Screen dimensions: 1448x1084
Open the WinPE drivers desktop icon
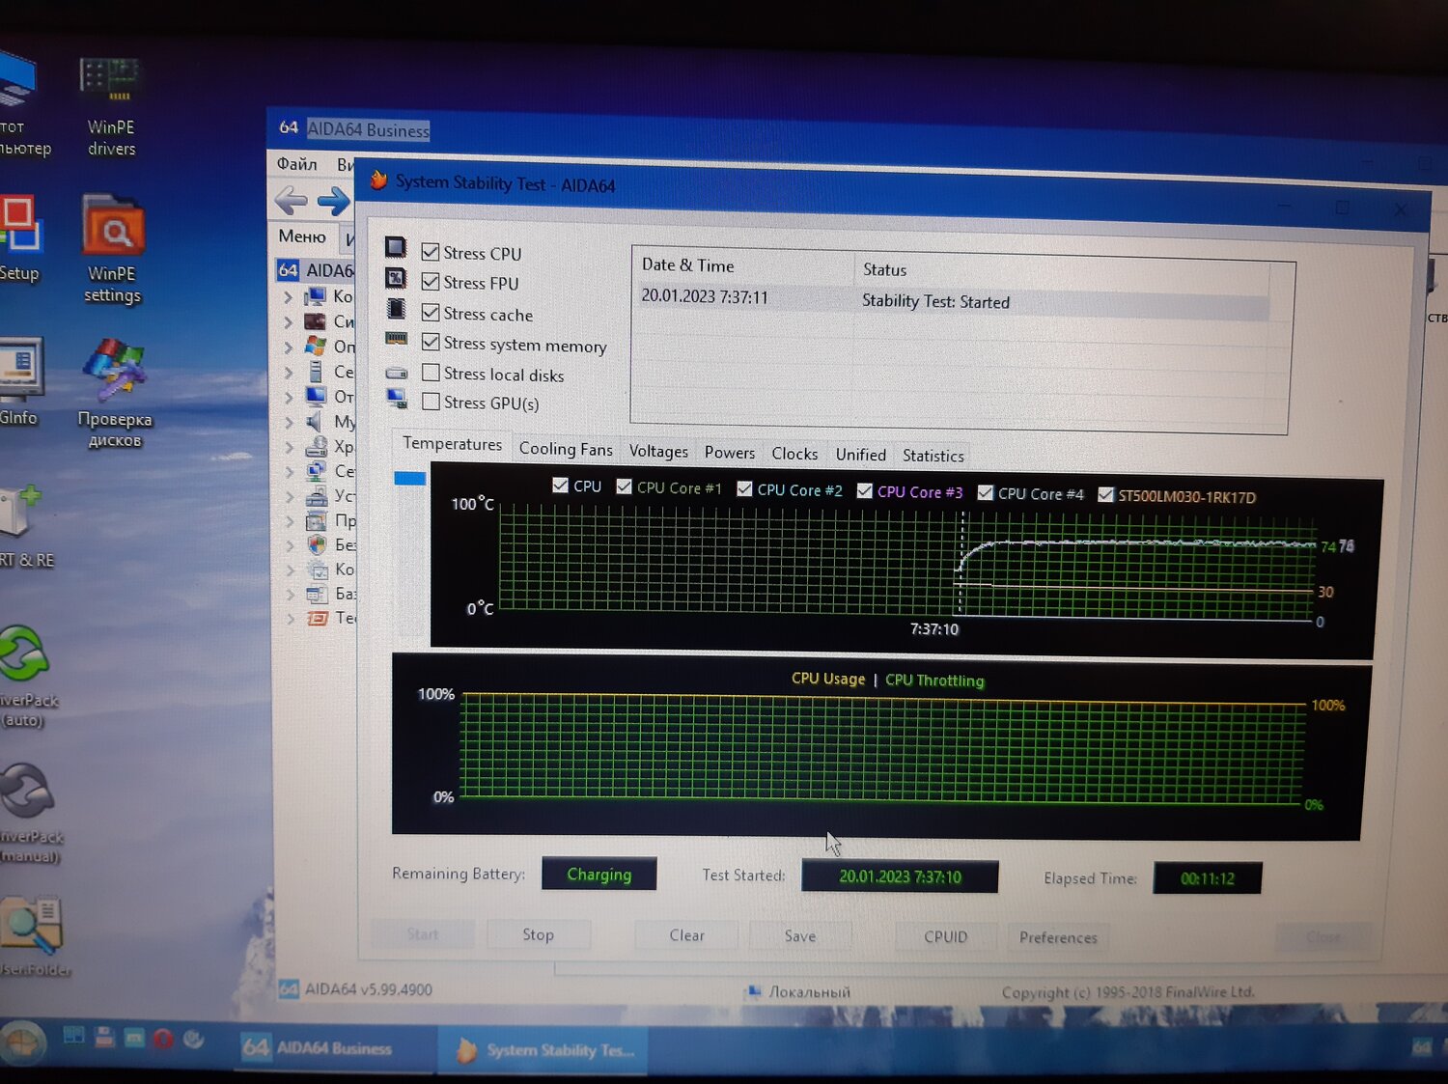click(111, 106)
